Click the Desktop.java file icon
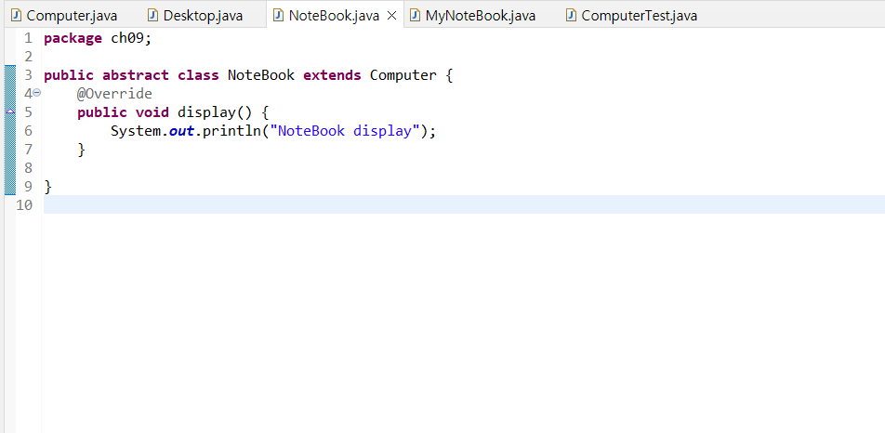This screenshot has height=433, width=885. [x=152, y=15]
